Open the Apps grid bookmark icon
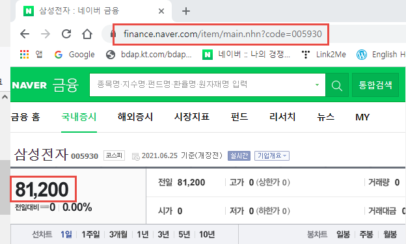This screenshot has height=244, width=406. pyautogui.click(x=24, y=55)
